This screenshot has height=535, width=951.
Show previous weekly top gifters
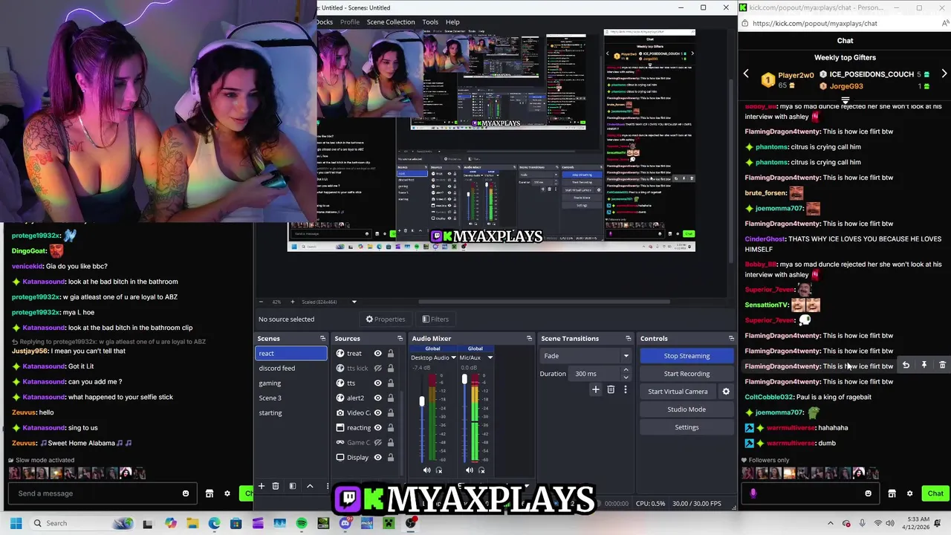point(746,74)
